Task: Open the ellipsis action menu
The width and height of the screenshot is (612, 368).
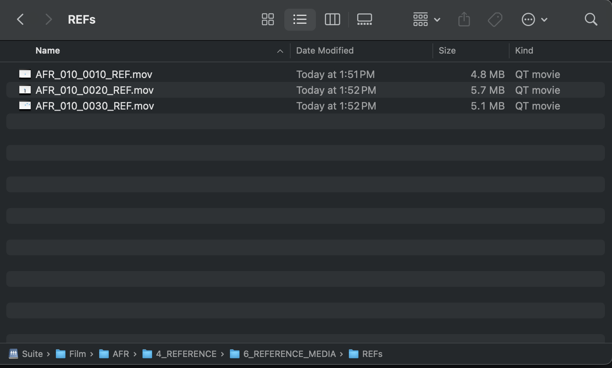Action: coord(534,19)
